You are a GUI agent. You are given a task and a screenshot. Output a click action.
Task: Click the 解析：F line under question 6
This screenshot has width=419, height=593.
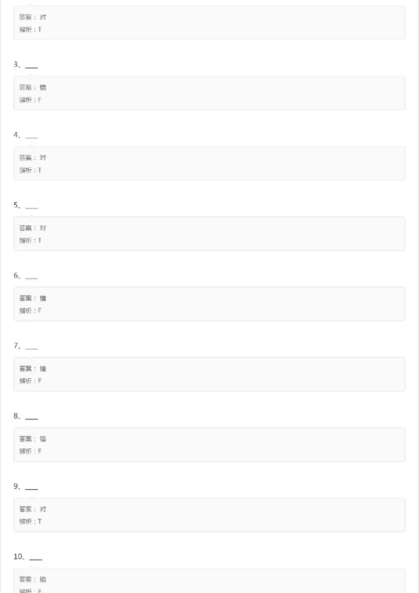(30, 311)
